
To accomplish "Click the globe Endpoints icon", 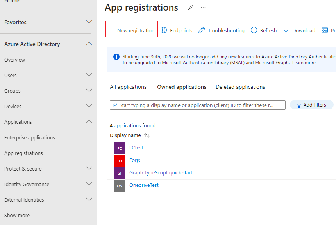I will click(x=164, y=30).
